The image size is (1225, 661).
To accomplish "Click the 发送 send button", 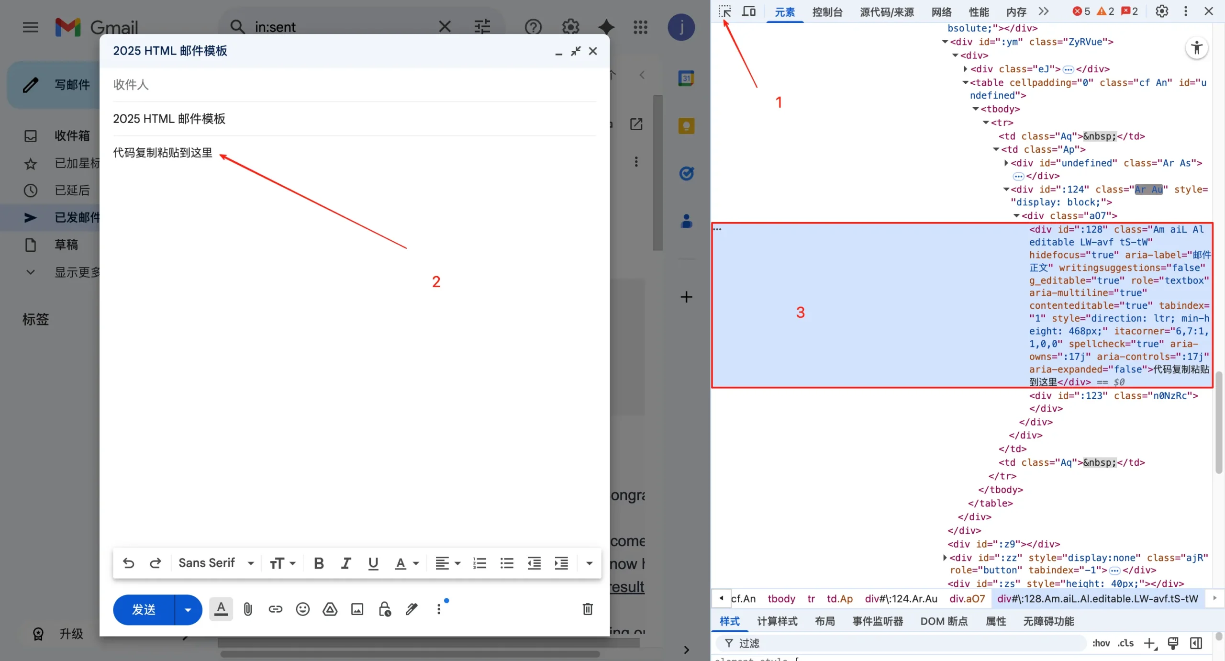I will pos(144,609).
